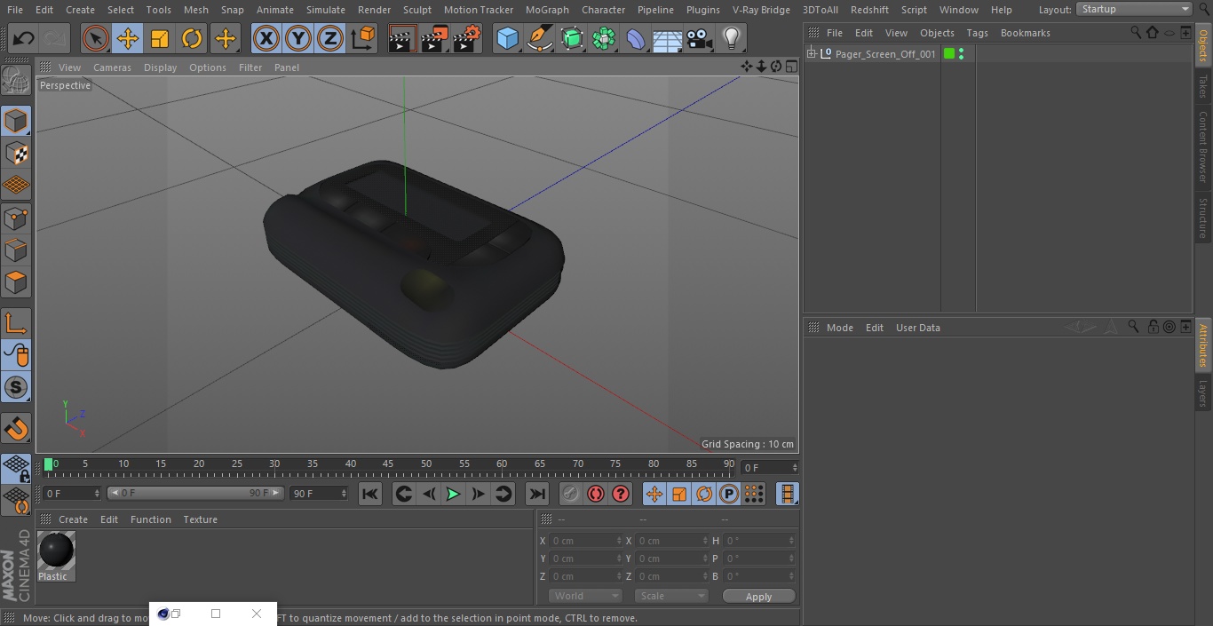Viewport: 1213px width, 626px height.
Task: Click the H rotation input field
Action: pyautogui.click(x=759, y=541)
